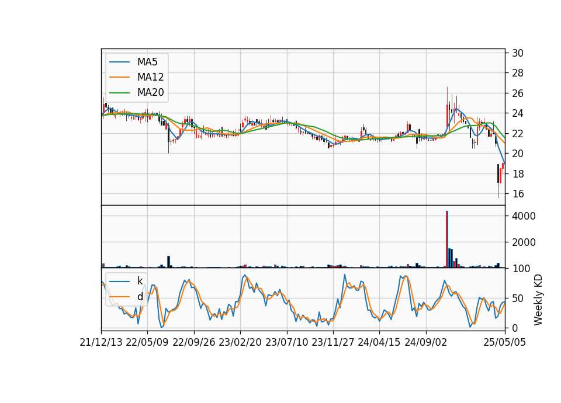Click the price axis tick label 16
This screenshot has width=561, height=403.
517,194
